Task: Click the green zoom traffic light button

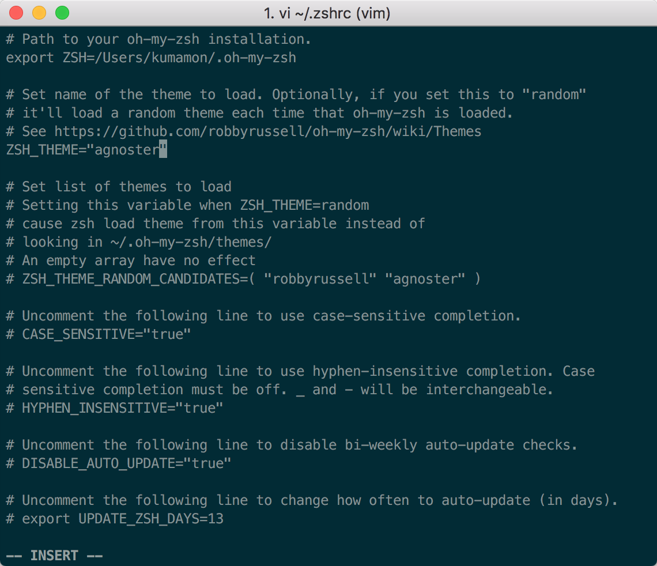Action: 61,12
